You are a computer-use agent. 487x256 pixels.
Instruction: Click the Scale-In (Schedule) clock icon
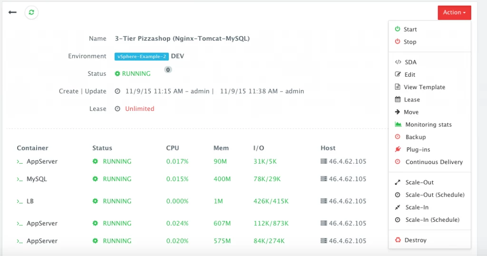coord(398,219)
